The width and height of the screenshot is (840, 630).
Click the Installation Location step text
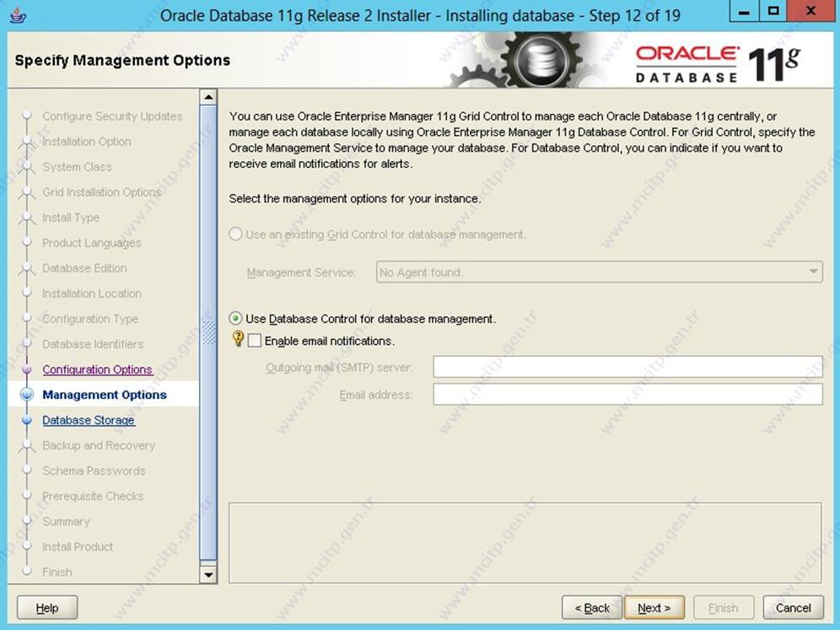tap(92, 293)
